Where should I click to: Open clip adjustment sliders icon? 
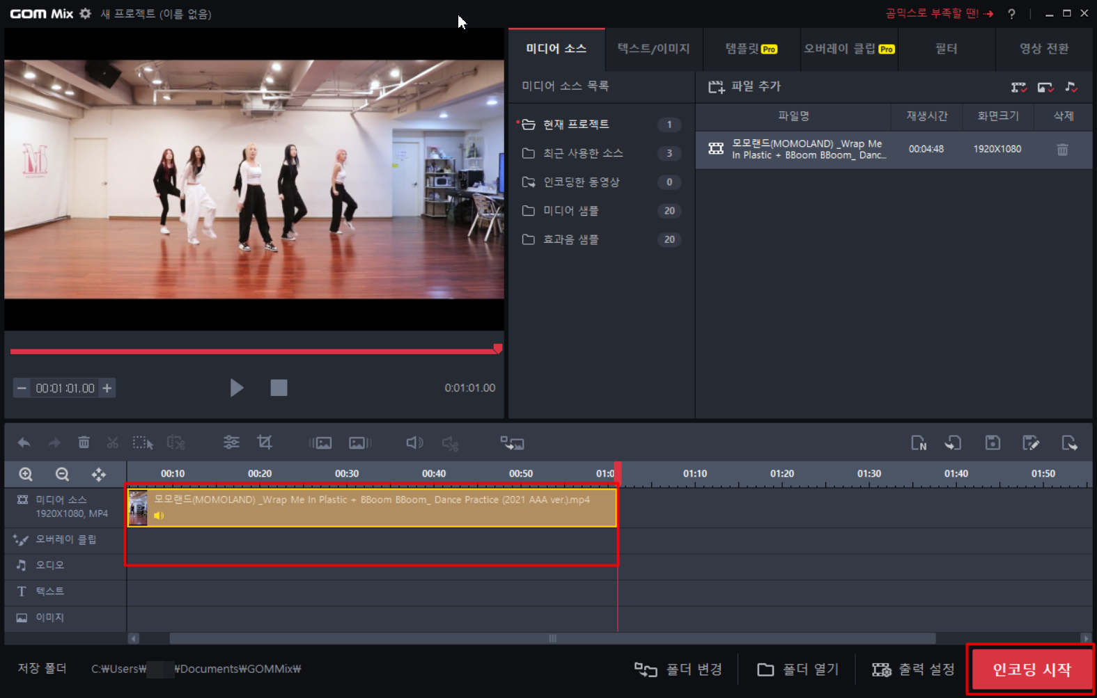tap(231, 442)
